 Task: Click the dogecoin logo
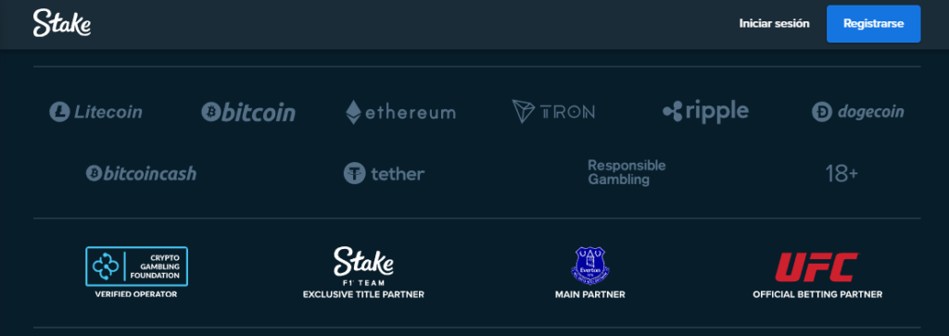pyautogui.click(x=857, y=112)
